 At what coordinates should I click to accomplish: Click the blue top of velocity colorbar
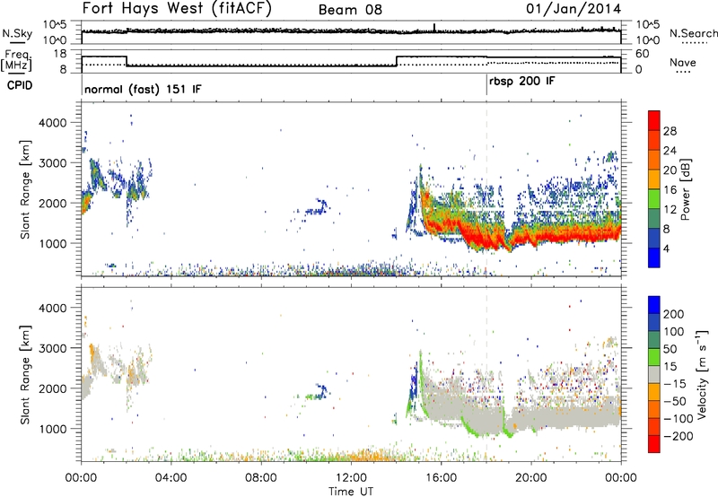[654, 304]
